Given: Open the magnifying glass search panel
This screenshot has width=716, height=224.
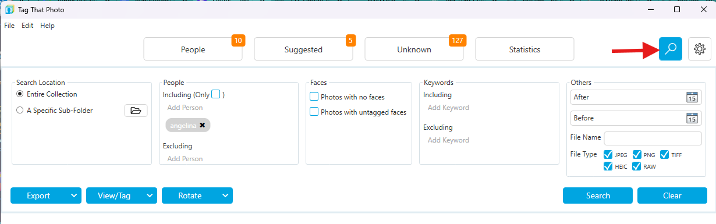Looking at the screenshot, I should [x=671, y=49].
